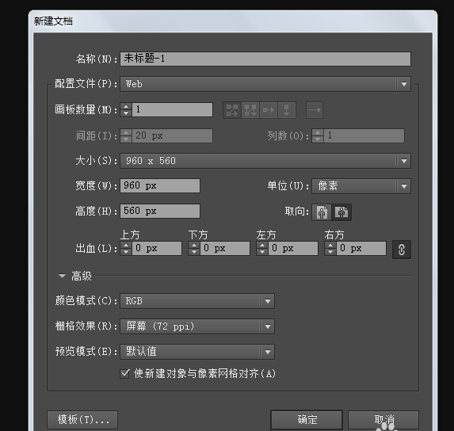Set portrait orientation icon
The image size is (454, 431).
[322, 212]
